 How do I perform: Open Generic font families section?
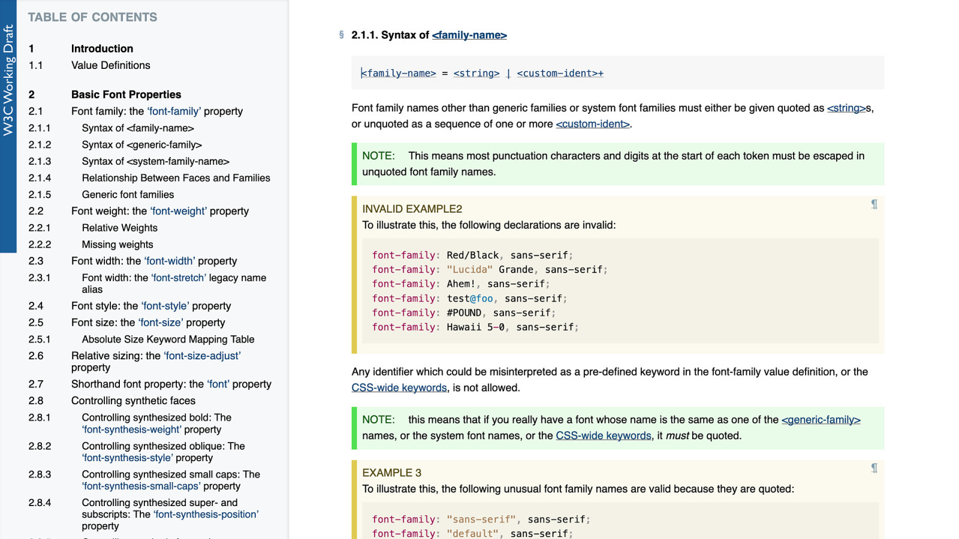click(x=128, y=195)
